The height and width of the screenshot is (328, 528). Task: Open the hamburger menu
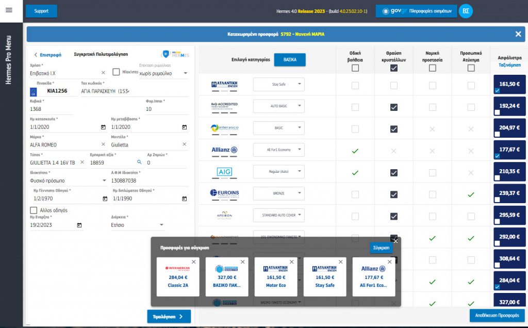9,10
